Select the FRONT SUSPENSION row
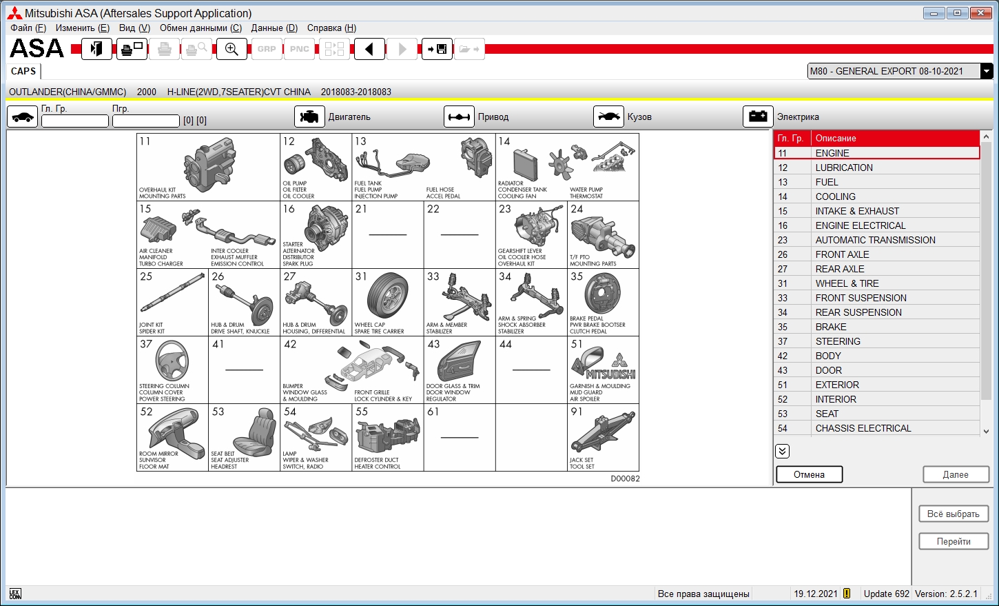Screen dimensions: 999x606 coord(877,298)
